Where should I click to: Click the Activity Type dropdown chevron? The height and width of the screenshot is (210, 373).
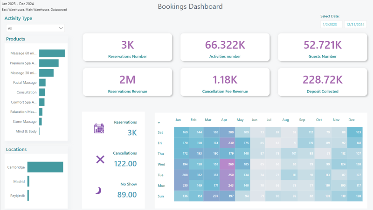coord(61,28)
